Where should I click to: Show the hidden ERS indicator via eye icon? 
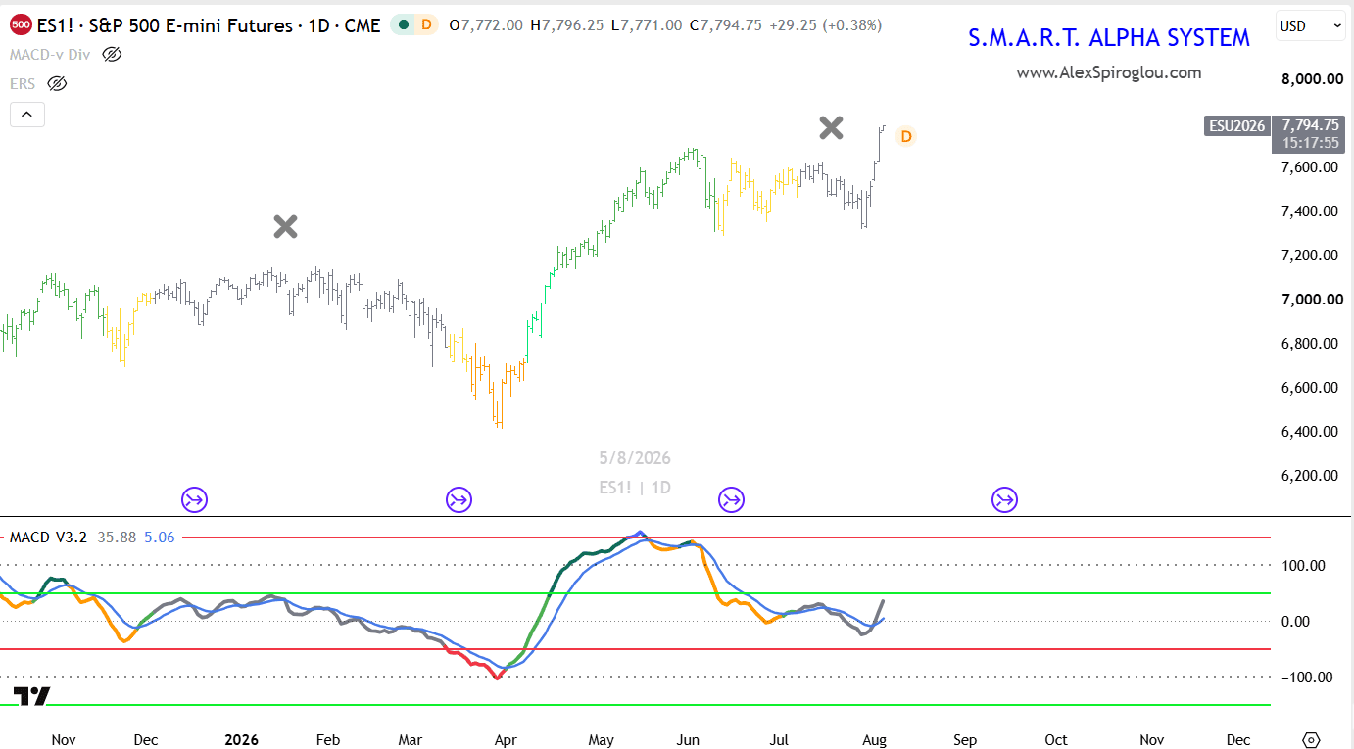coord(57,83)
